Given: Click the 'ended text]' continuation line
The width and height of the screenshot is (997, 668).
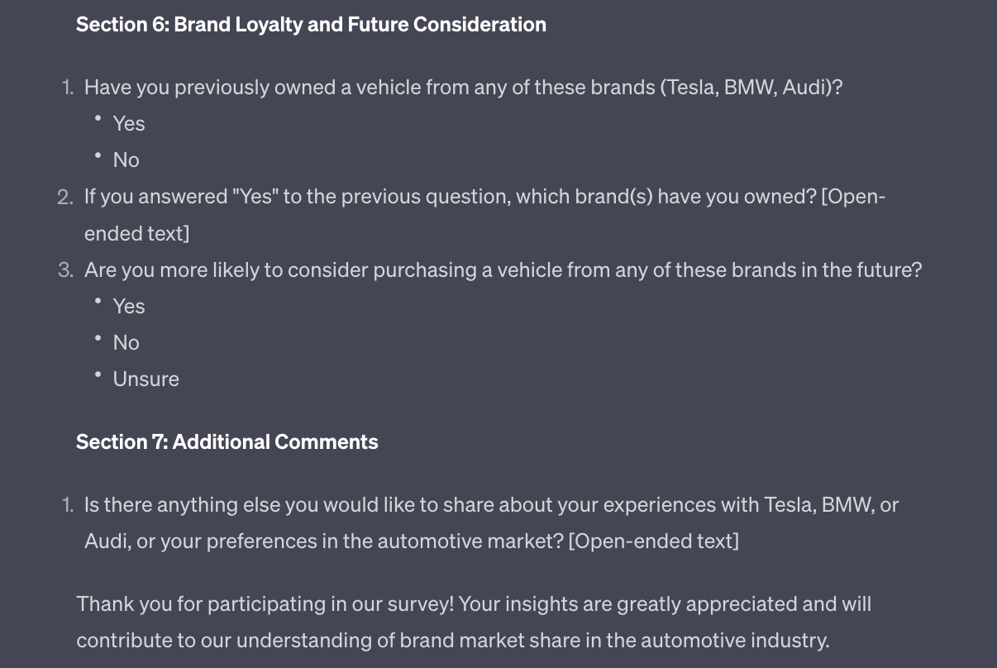Looking at the screenshot, I should (136, 233).
